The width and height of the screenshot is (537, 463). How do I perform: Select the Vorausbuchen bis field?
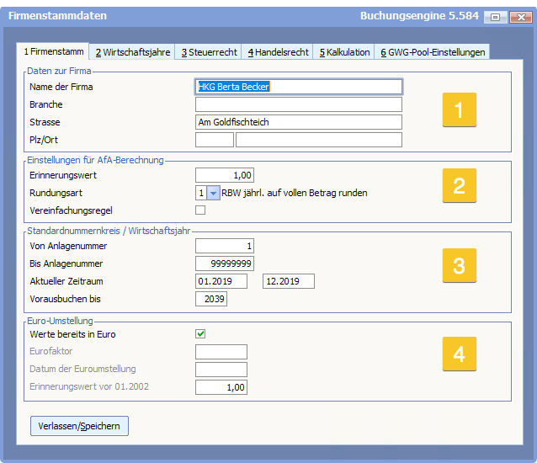(x=211, y=299)
